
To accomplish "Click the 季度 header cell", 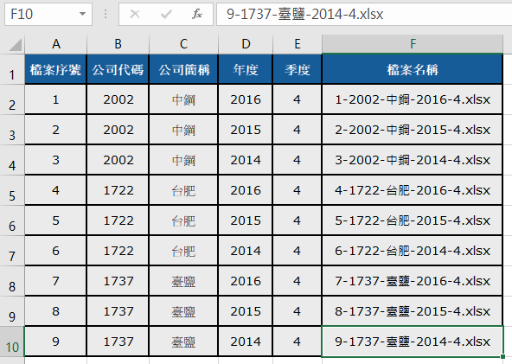I will tap(297, 69).
